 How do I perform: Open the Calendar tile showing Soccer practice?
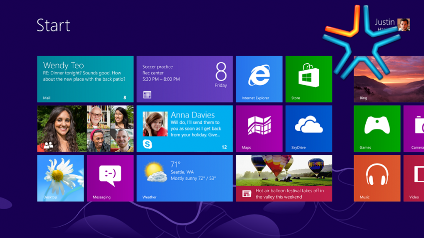pos(185,79)
